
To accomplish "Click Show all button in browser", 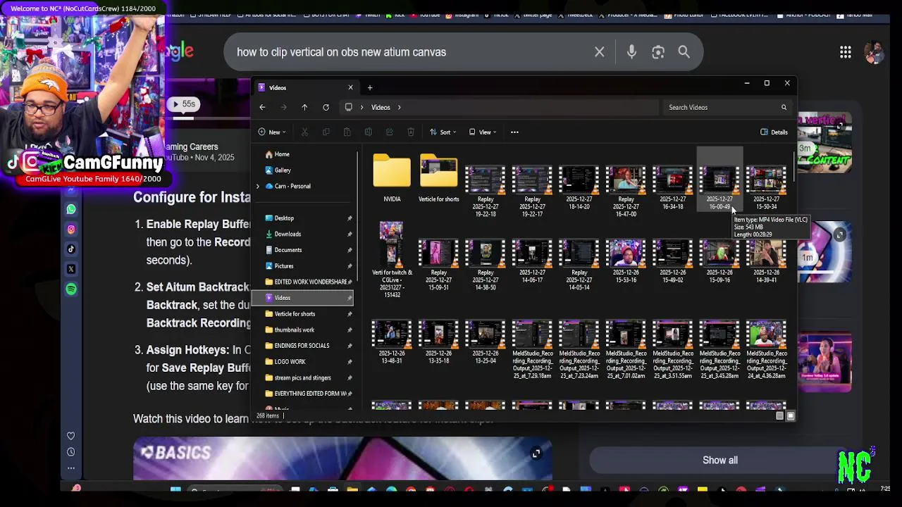I will pos(719,461).
